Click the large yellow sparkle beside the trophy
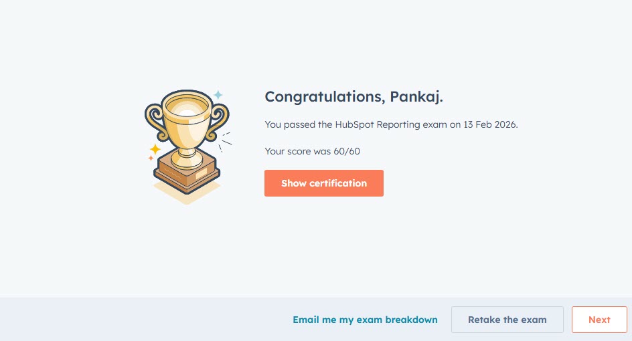 (x=155, y=149)
